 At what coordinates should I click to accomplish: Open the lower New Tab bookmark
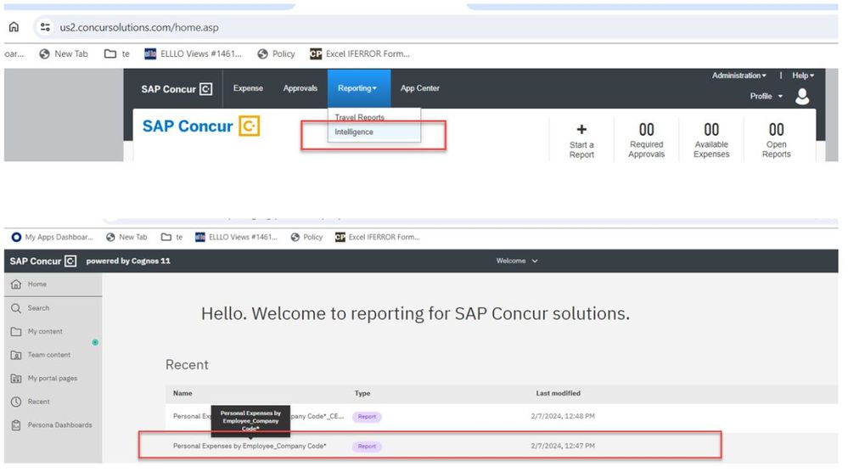tap(126, 237)
